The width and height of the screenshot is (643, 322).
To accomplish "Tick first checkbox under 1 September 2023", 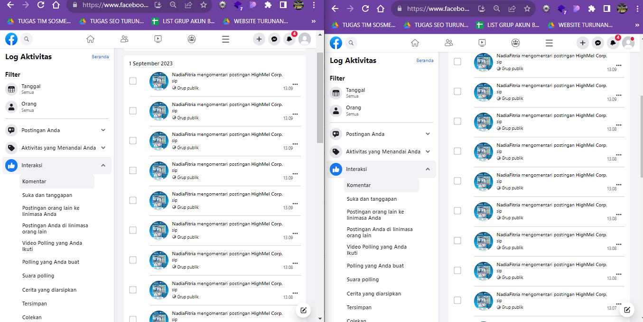I will pyautogui.click(x=133, y=81).
